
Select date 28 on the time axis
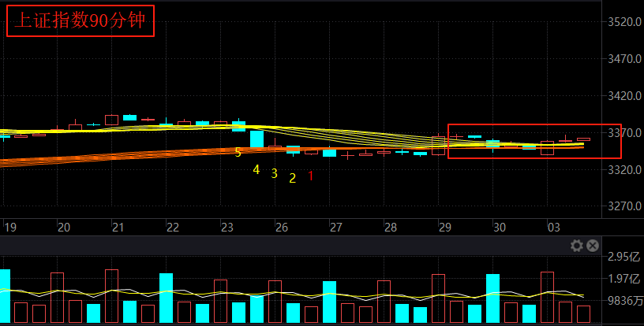(390, 228)
